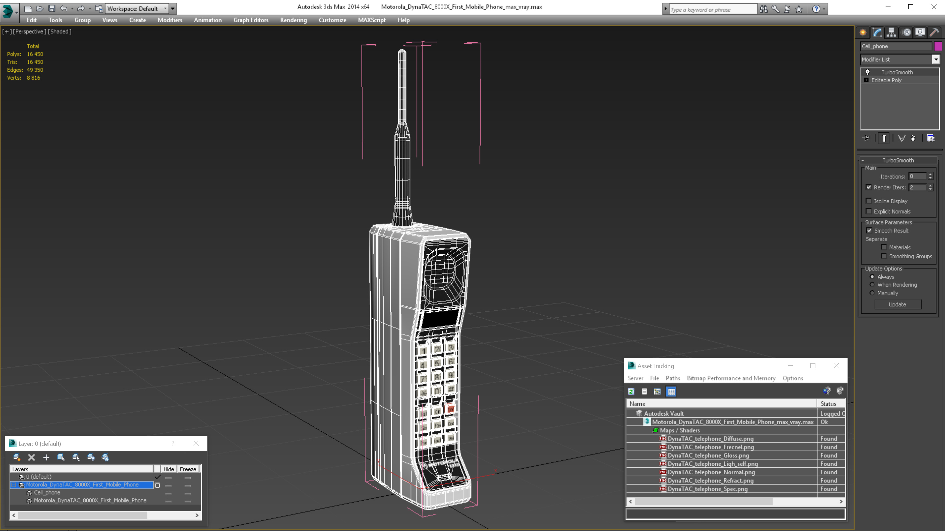945x531 pixels.
Task: Click the tree view icon in Asset Tracking
Action: (657, 392)
